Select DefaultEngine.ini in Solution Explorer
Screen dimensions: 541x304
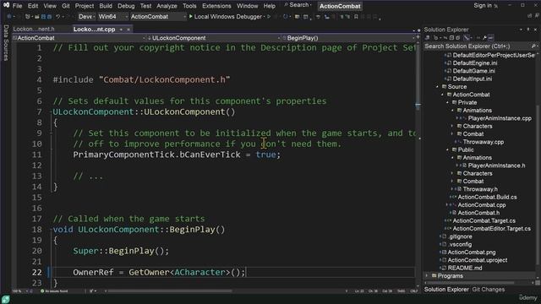(475, 63)
